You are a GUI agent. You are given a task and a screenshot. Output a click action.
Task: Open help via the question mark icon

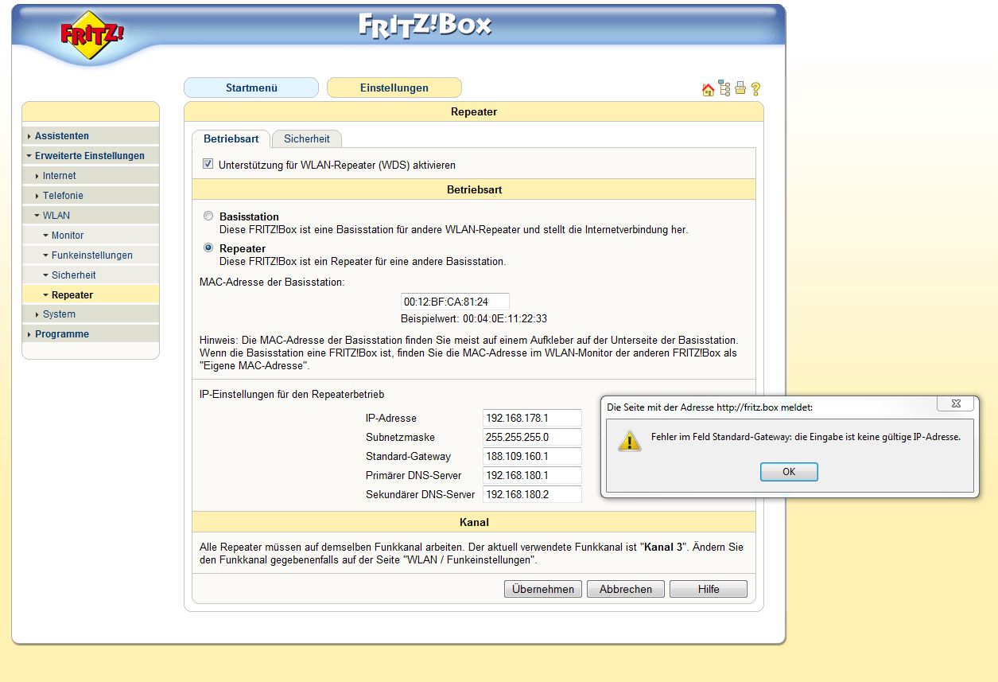[756, 89]
